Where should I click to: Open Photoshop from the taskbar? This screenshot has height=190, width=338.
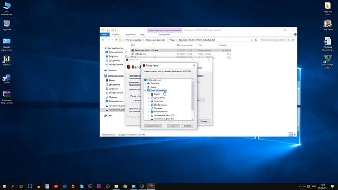tap(90, 186)
